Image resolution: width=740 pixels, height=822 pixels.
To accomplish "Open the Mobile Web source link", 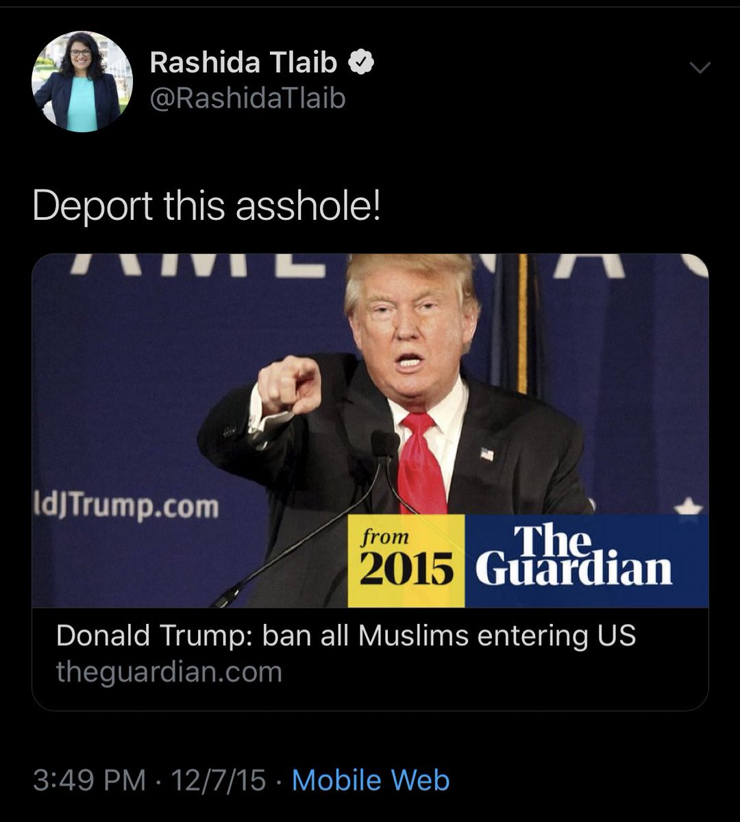I will pyautogui.click(x=371, y=780).
